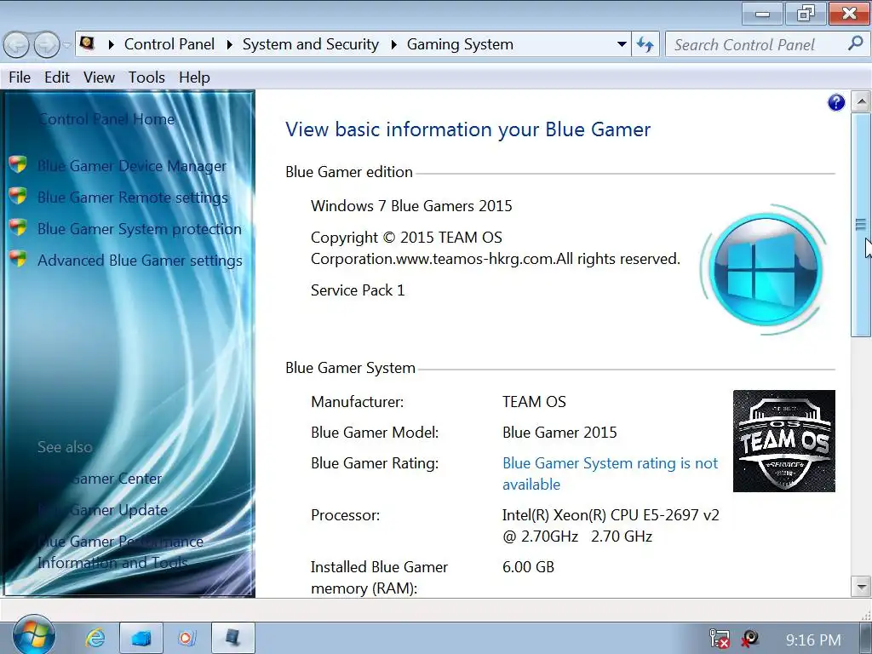Restore down the Control Panel window
Screen dimensions: 872x654
pyautogui.click(x=806, y=14)
